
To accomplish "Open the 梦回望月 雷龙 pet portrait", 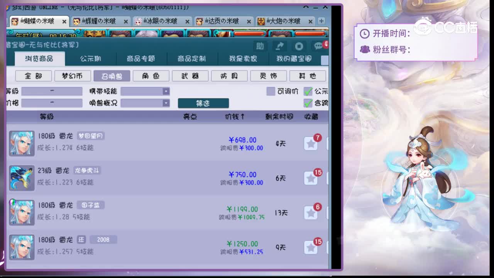I will tap(22, 143).
